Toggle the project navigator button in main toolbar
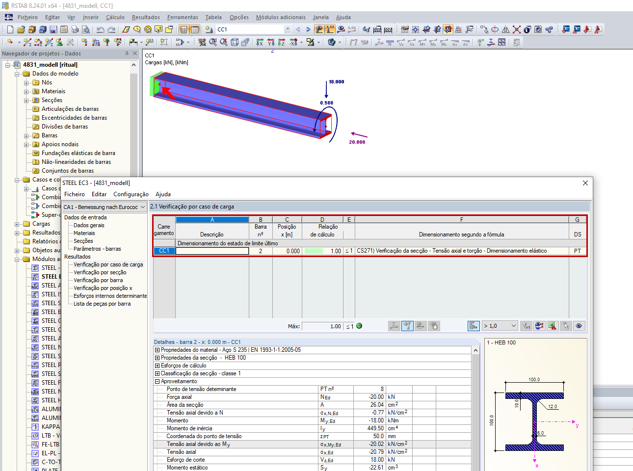The image size is (633, 471). [184, 29]
